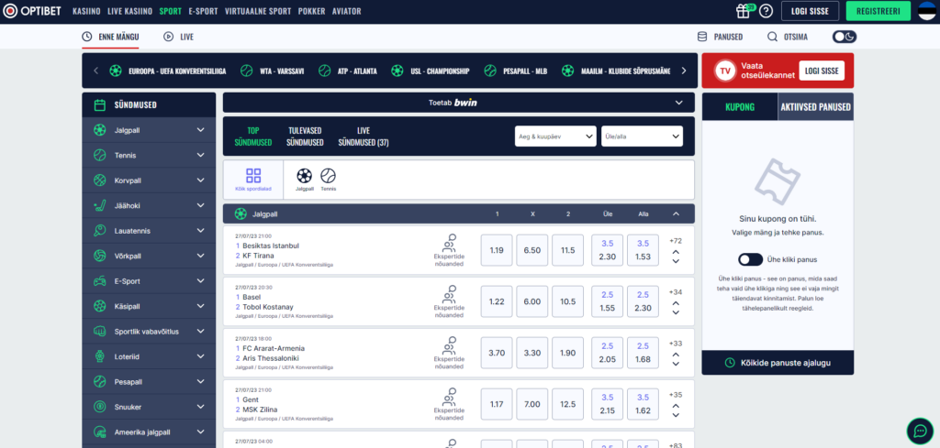Click the Sündmused calendar icon
The image size is (940, 448).
pos(99,104)
